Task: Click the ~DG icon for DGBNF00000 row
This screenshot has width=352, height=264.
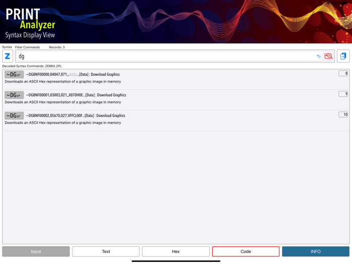Action: pyautogui.click(x=14, y=74)
